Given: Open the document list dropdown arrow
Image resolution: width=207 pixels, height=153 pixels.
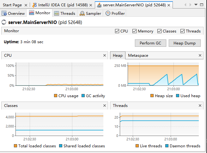Looking at the screenshot, I should pos(196,5).
